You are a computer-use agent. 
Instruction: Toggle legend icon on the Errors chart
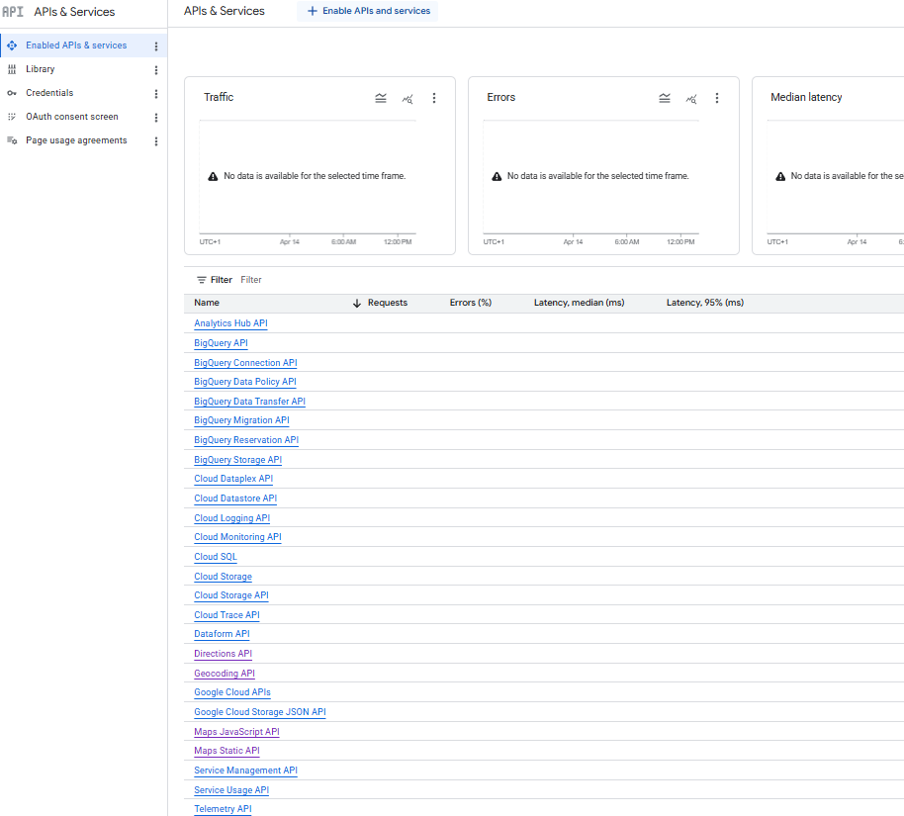tap(665, 98)
